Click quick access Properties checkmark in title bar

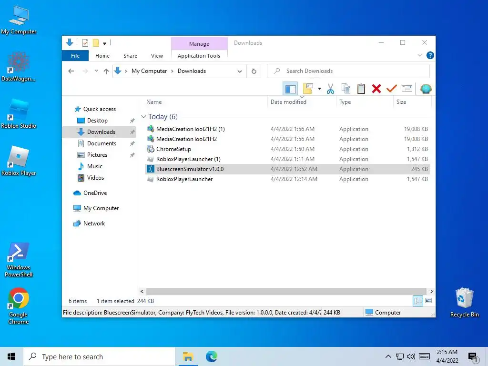tap(85, 43)
